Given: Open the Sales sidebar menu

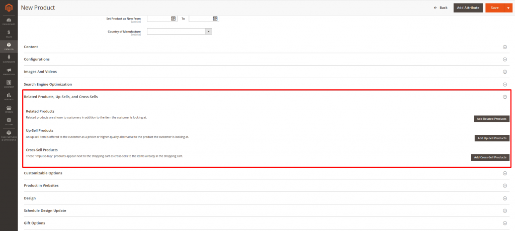Looking at the screenshot, I should click(x=9, y=34).
